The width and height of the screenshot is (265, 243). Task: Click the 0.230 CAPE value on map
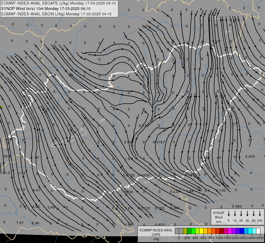(x=175, y=191)
